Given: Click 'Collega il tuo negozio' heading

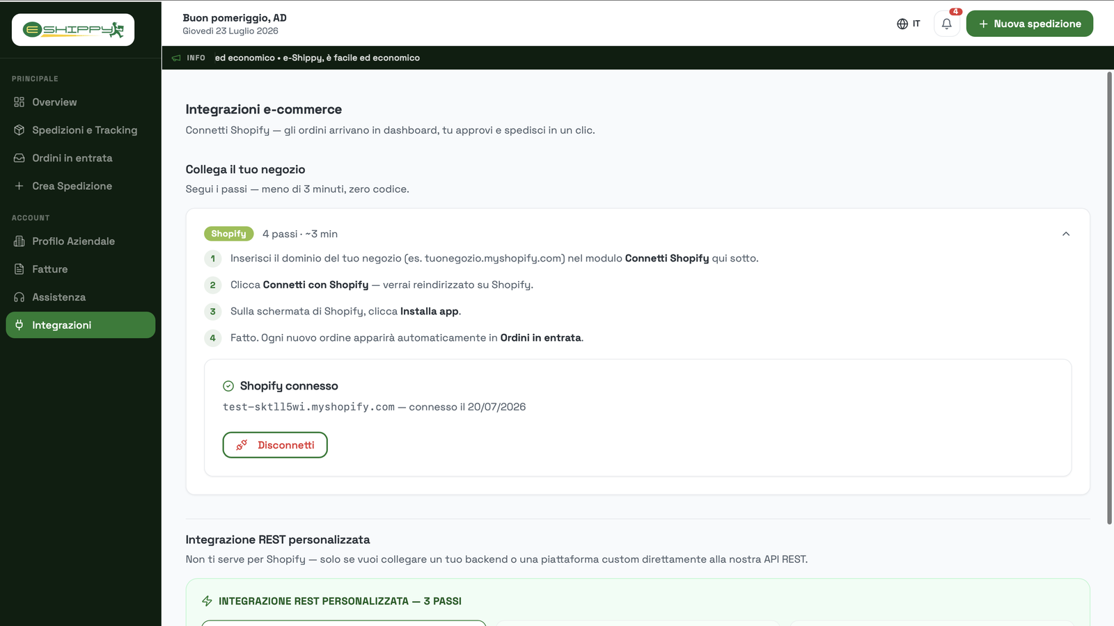Looking at the screenshot, I should click(245, 170).
